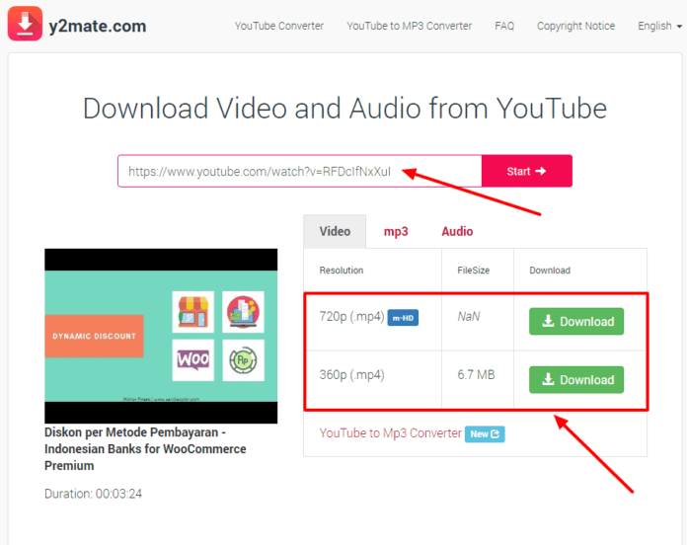Switch to the Video tab

(x=335, y=231)
